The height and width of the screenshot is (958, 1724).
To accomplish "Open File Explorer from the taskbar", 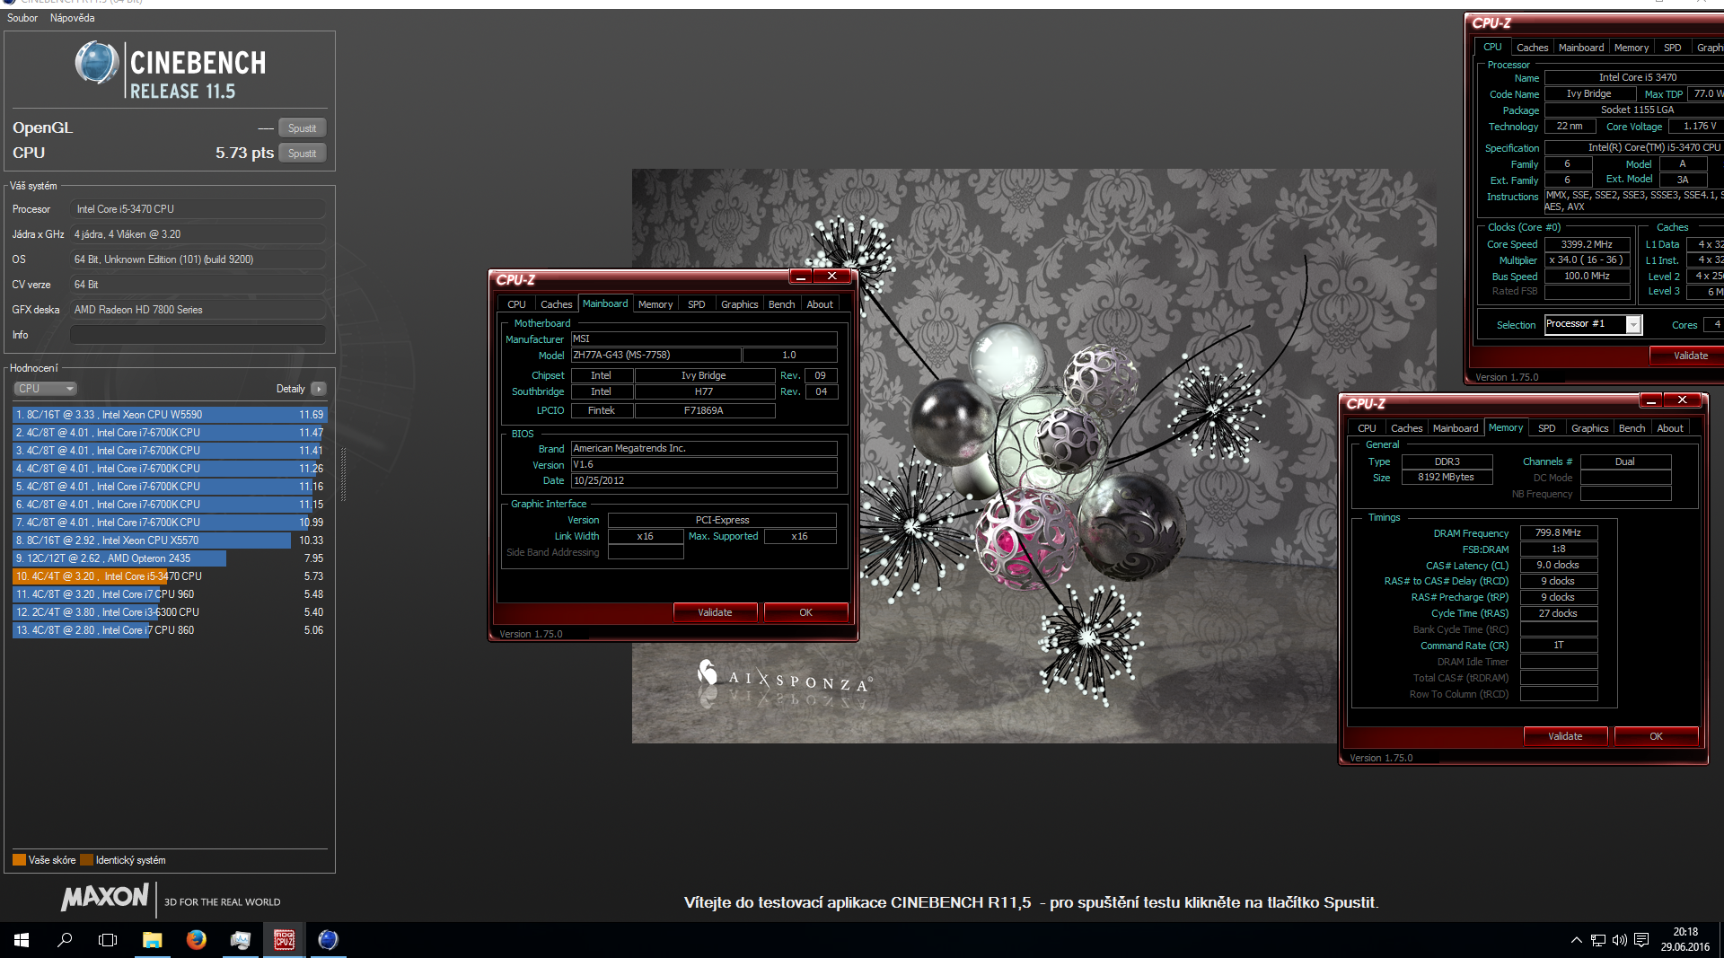I will coord(152,940).
